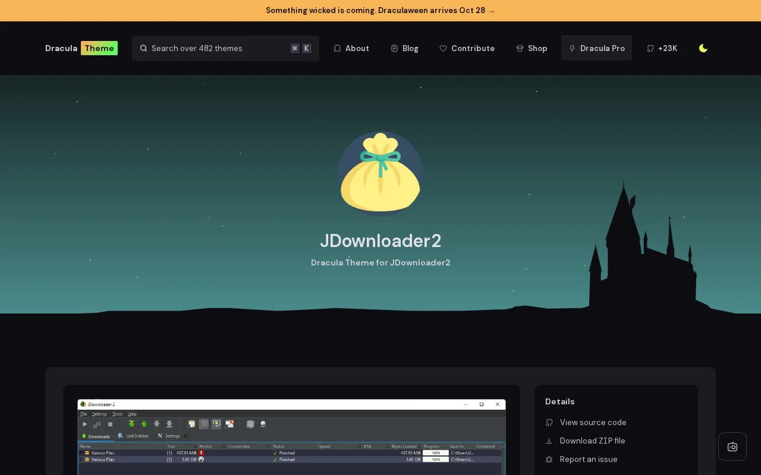Toggle dark mode with the moon icon
This screenshot has height=475, width=761.
pos(703,48)
